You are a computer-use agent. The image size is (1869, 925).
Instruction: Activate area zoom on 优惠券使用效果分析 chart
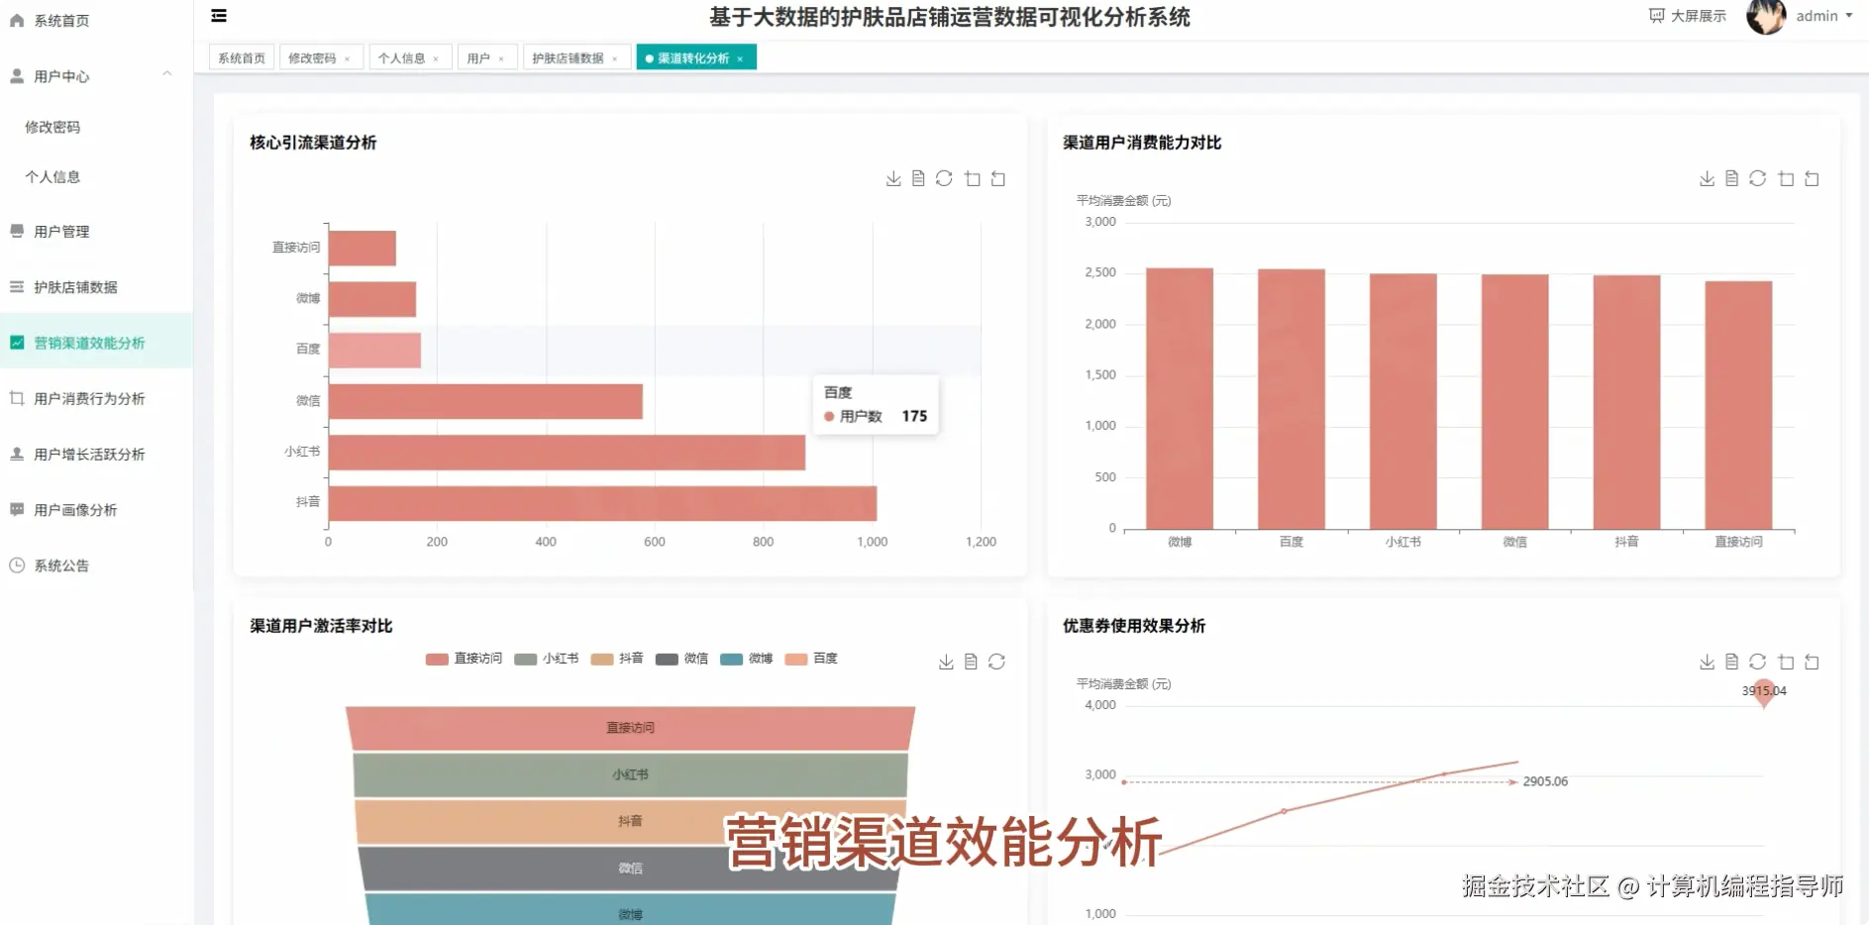1786,662
